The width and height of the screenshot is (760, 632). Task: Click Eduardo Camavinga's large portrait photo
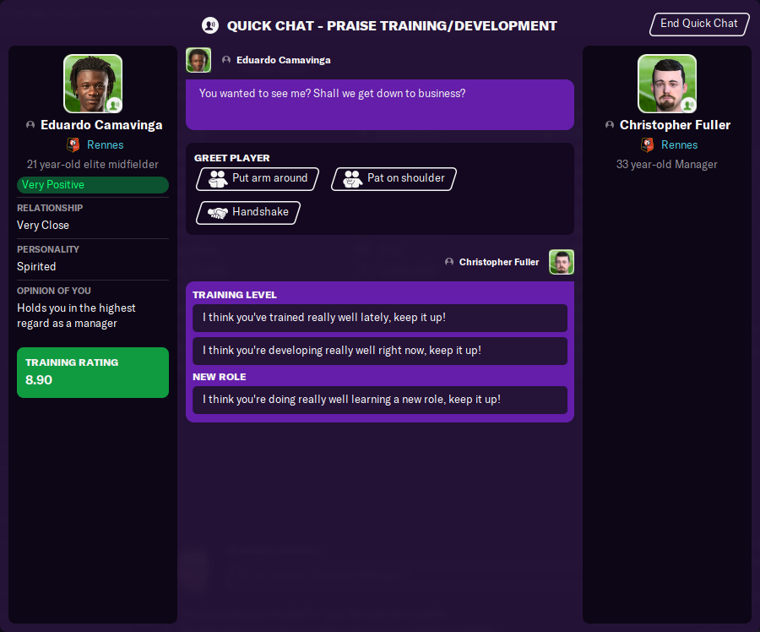(x=93, y=84)
